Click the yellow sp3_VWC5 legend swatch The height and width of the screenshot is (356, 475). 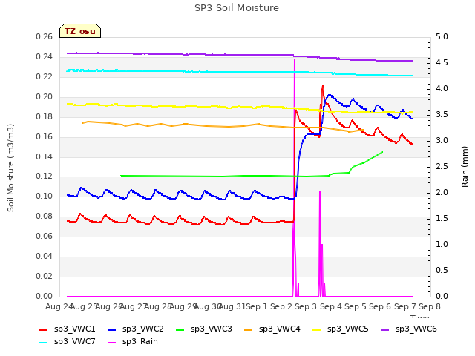coord(317,329)
